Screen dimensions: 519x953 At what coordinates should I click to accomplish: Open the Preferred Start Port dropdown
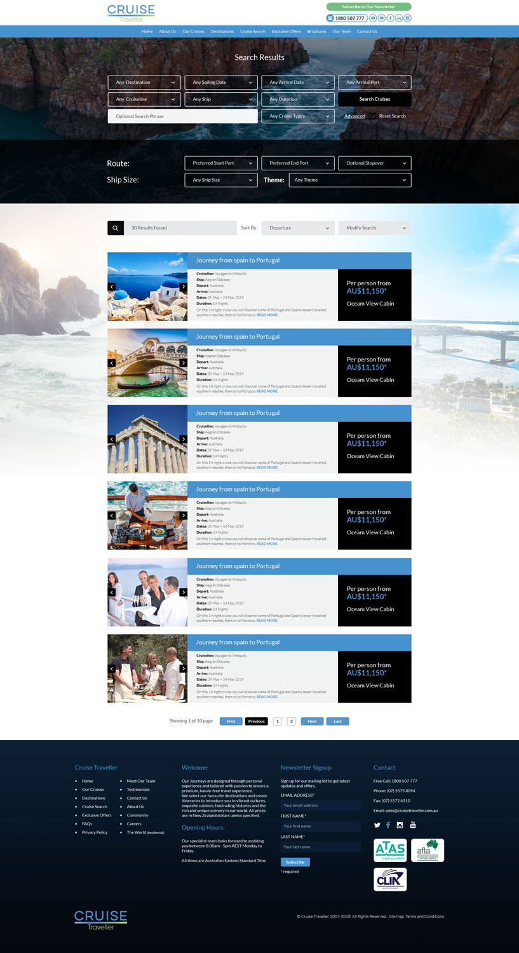pyautogui.click(x=221, y=163)
